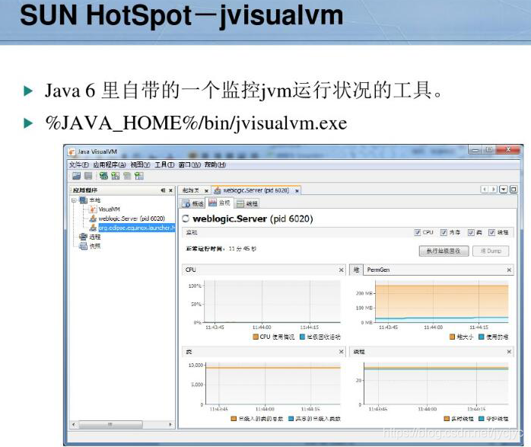Viewport: 531px width, 447px height.
Task: Click the 堆 Dump button
Action: [491, 251]
